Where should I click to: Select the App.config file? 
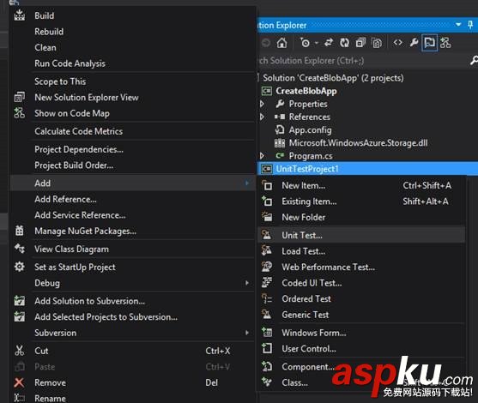[310, 129]
